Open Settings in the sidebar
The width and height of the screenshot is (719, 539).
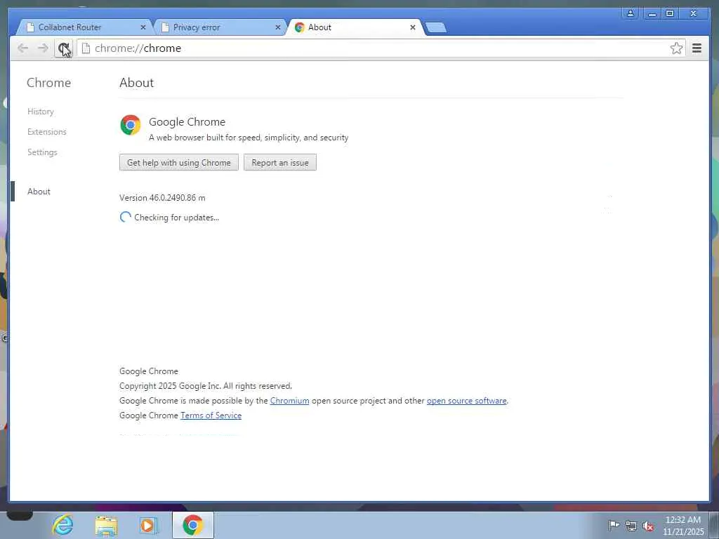coord(42,152)
